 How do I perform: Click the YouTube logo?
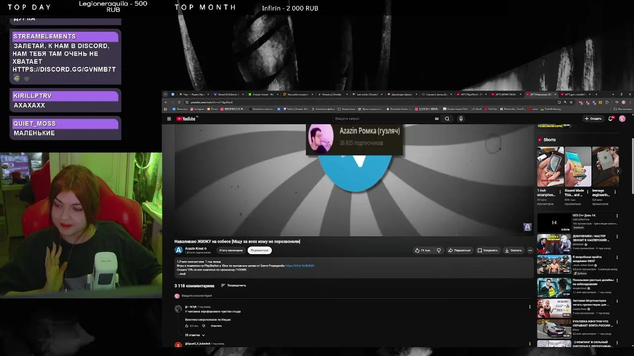[x=187, y=119]
